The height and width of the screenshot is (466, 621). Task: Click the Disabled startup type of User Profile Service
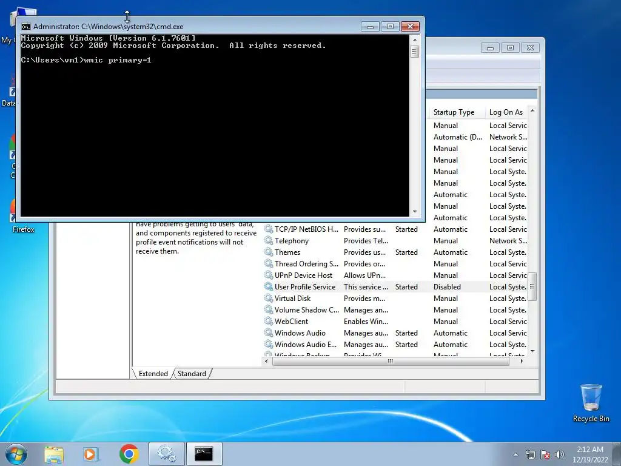(447, 286)
